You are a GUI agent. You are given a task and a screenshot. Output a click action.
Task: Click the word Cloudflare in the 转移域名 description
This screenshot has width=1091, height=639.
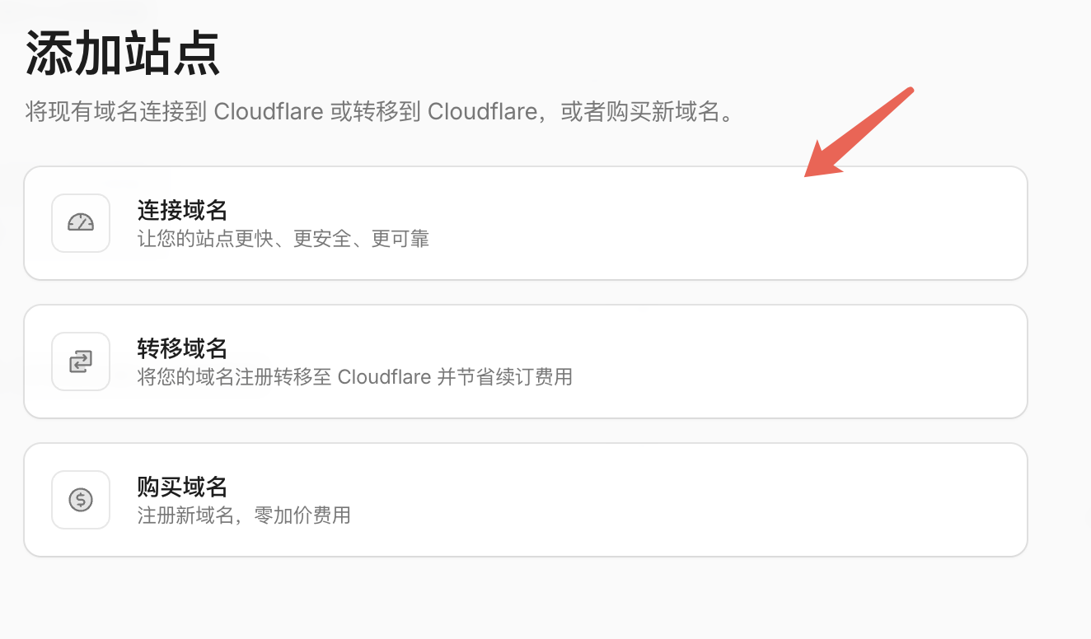[x=384, y=378]
